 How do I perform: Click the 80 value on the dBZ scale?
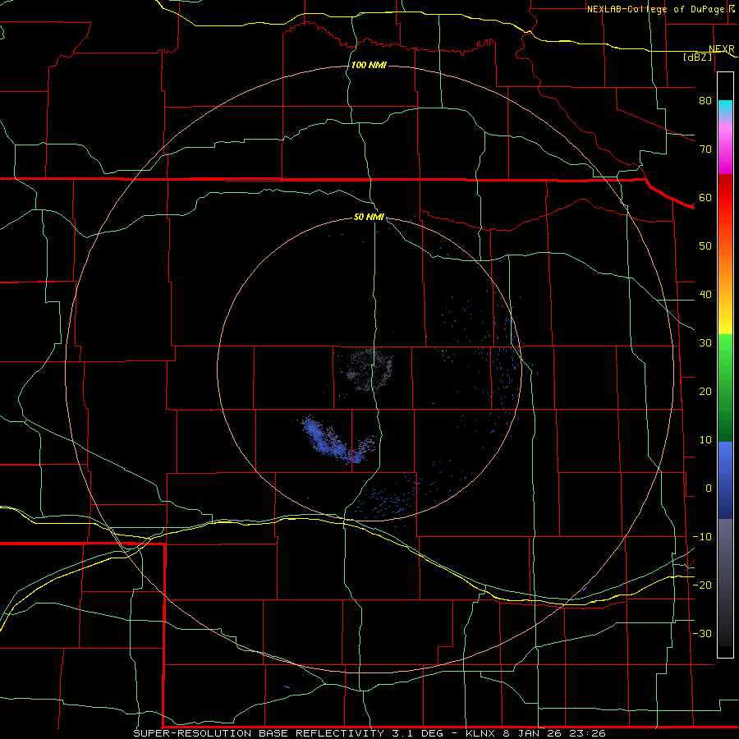click(705, 101)
